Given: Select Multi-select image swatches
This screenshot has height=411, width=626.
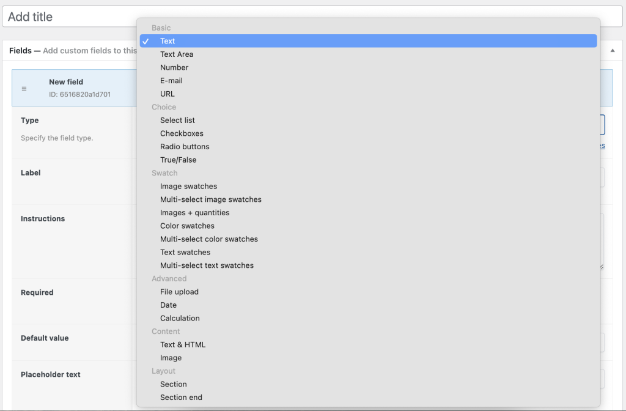Looking at the screenshot, I should (211, 199).
